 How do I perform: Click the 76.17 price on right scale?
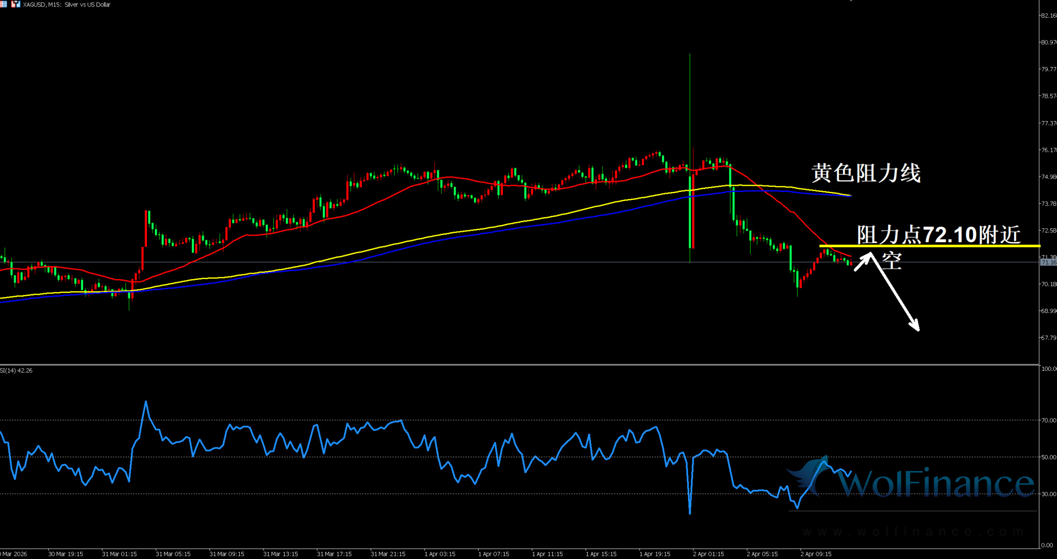[1048, 150]
